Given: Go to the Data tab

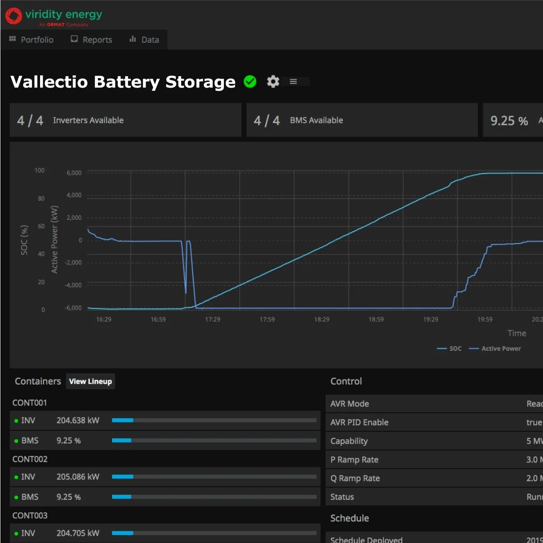Looking at the screenshot, I should tap(144, 40).
